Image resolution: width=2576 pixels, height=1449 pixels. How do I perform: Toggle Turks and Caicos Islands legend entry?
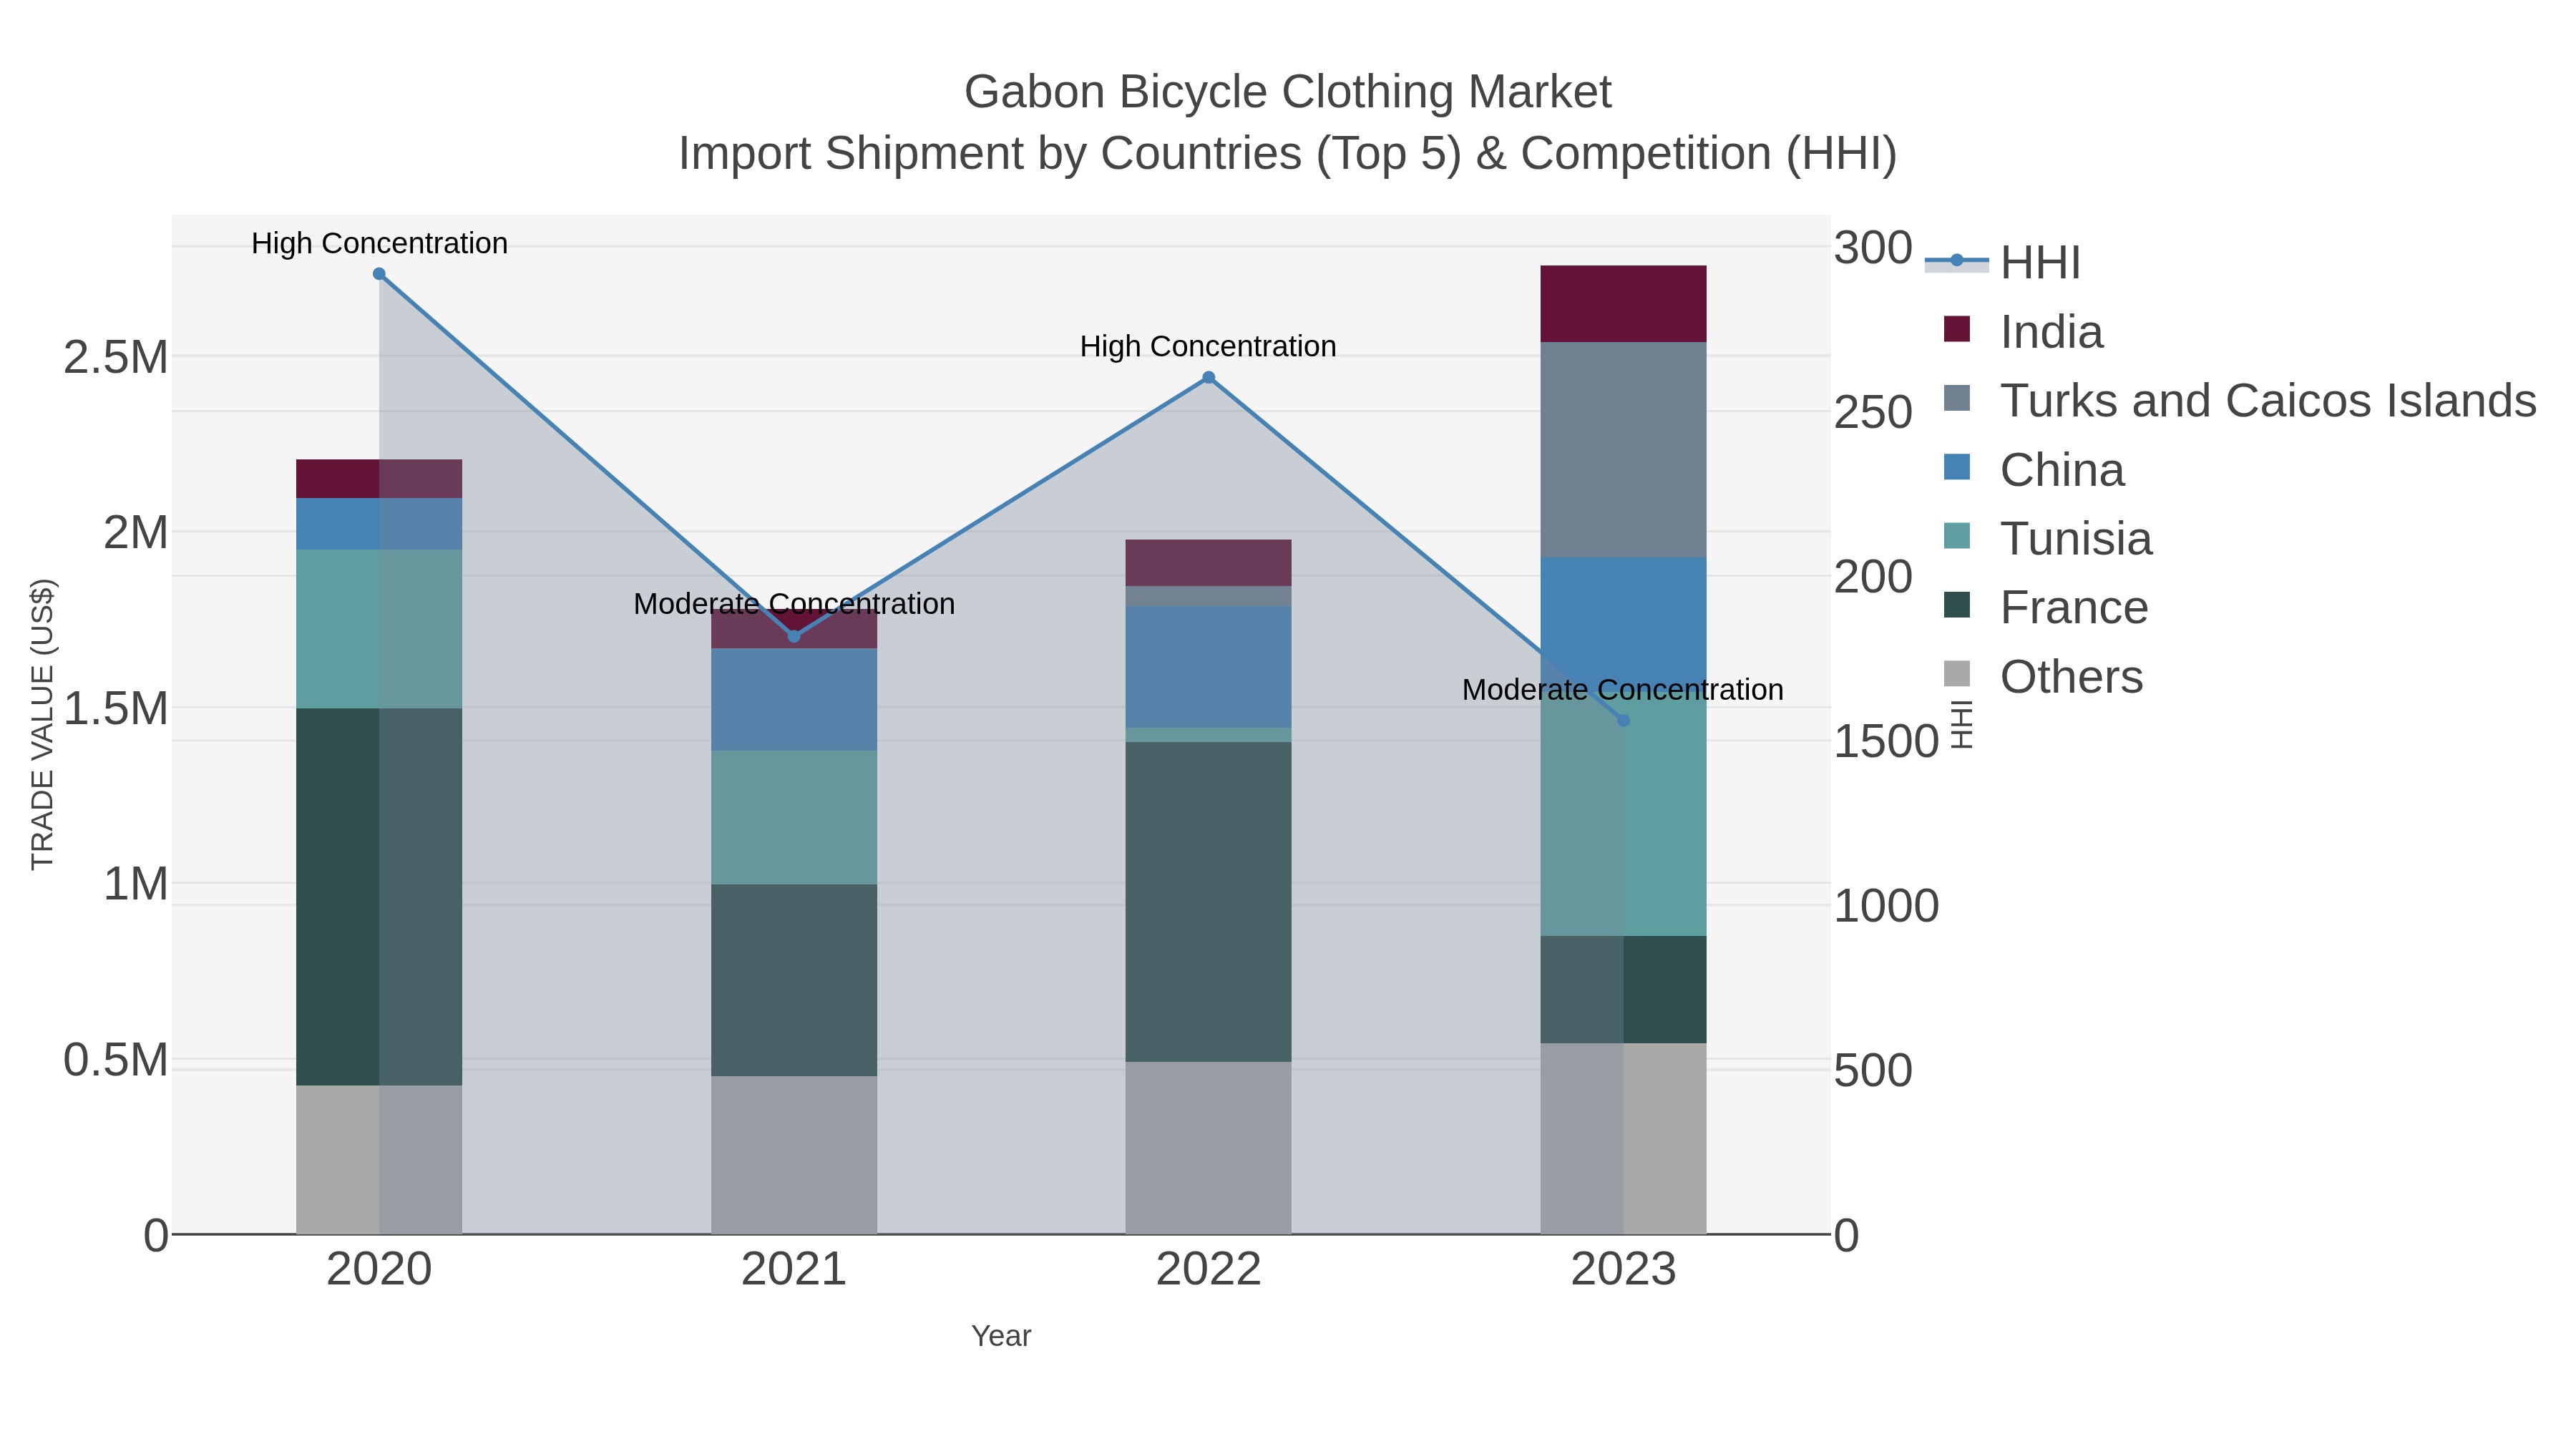point(2238,400)
